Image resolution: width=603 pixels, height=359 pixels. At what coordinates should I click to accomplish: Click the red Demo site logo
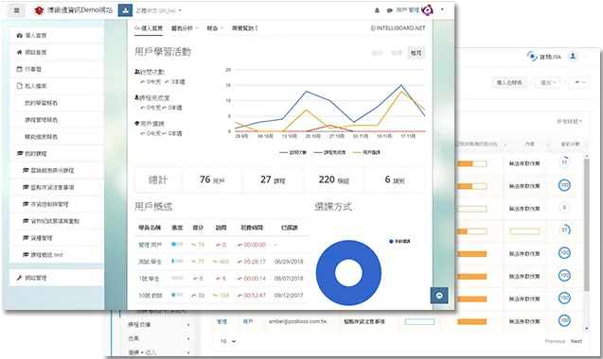pyautogui.click(x=39, y=10)
